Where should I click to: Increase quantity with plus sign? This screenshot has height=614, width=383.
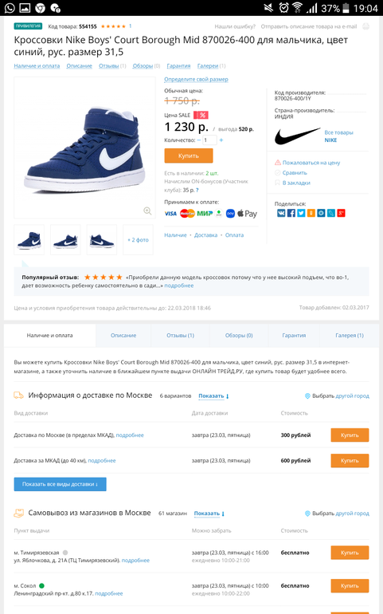pos(221,140)
